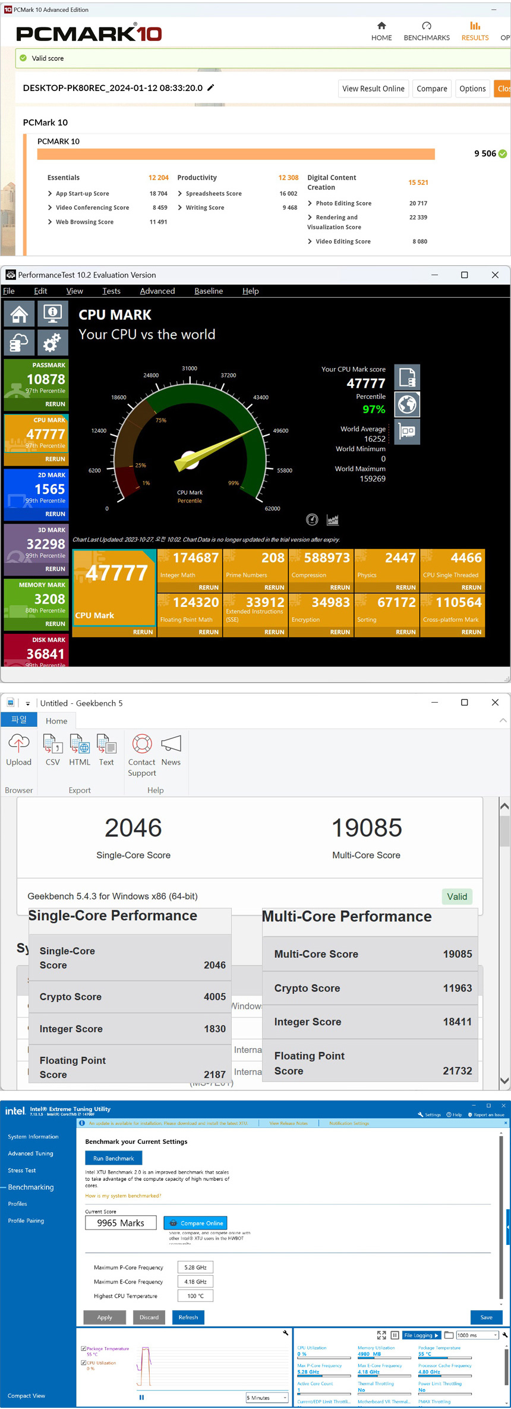511x1409 pixels.
Task: Click the cloud upload baseline icon
Action: (x=19, y=342)
